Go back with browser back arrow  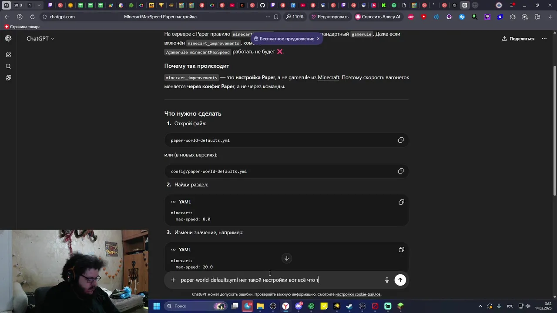(7, 17)
